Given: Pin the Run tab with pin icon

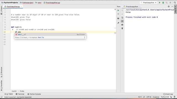Looking at the screenshot, I should tap(118, 23).
